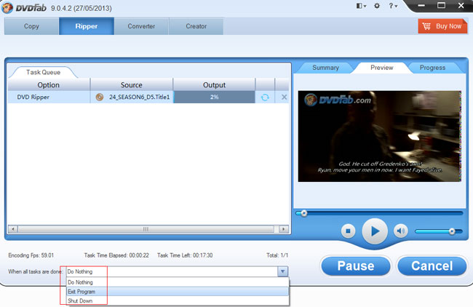
Task: Open the Preview tab
Action: 381,68
